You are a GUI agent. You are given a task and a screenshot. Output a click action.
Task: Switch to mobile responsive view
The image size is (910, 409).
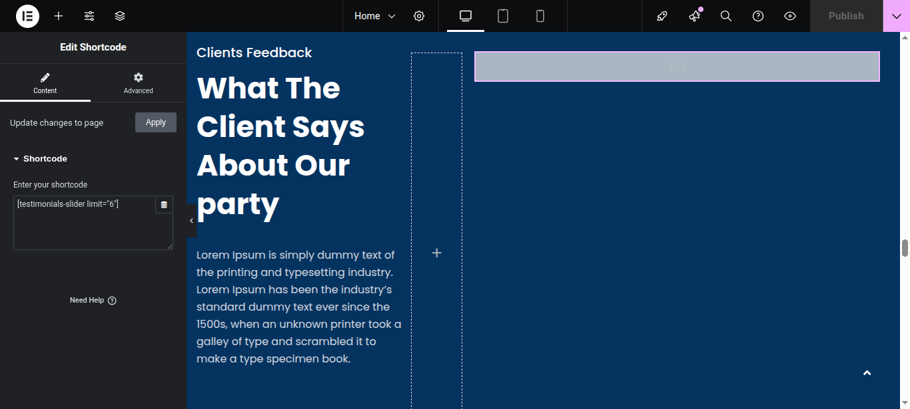(540, 16)
